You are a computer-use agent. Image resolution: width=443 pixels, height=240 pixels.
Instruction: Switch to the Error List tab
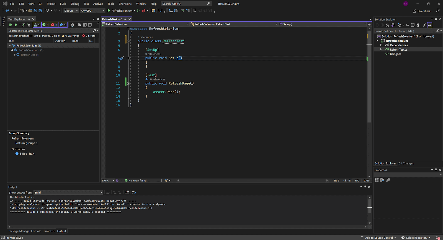click(x=49, y=231)
